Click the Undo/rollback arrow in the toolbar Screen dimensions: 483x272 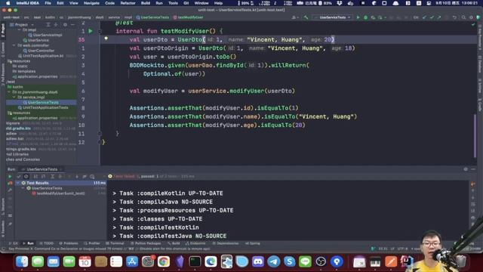point(454,17)
